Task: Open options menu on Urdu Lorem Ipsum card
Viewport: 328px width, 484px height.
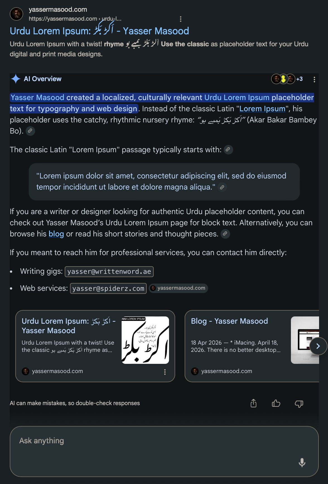Action: pyautogui.click(x=165, y=372)
